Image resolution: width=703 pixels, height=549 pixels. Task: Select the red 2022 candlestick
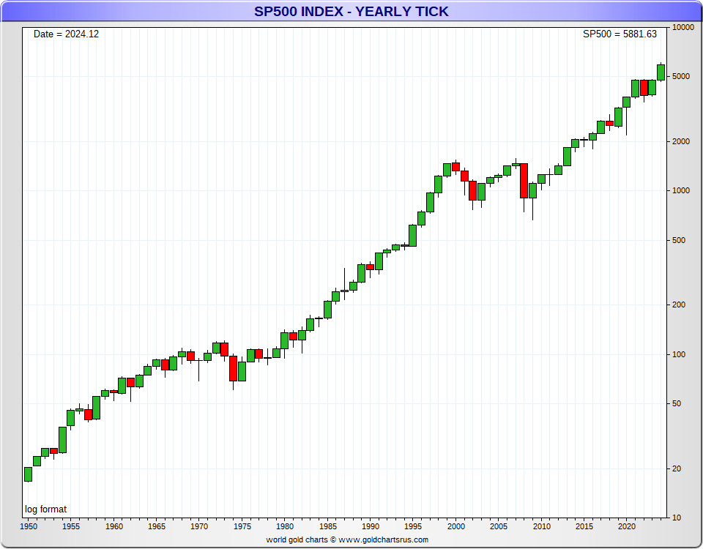click(x=644, y=87)
